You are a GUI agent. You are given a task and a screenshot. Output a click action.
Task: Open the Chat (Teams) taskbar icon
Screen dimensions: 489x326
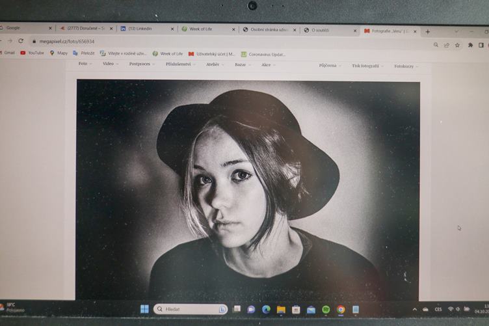click(251, 309)
